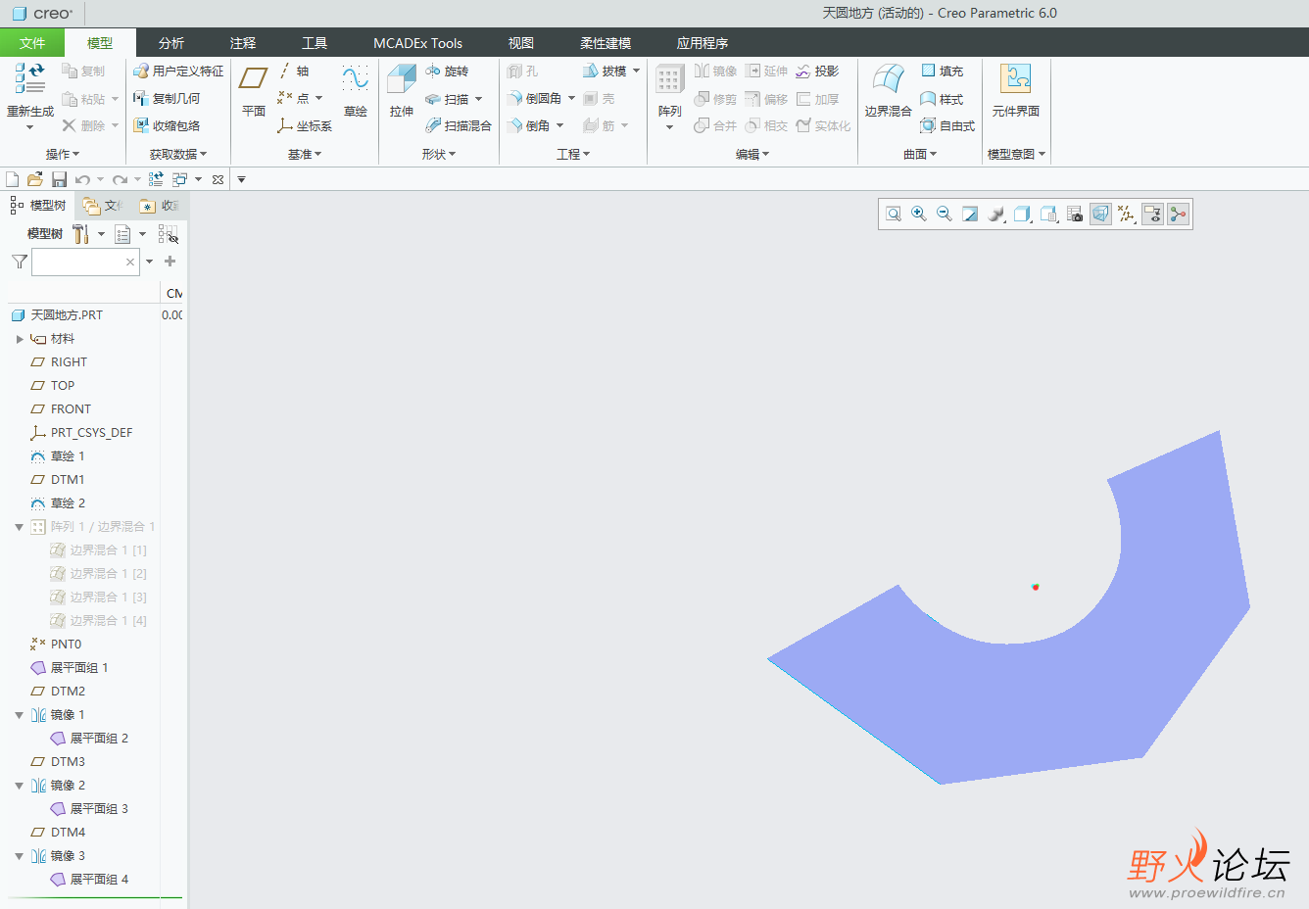
Task: Click the 倒角 button
Action: click(528, 126)
